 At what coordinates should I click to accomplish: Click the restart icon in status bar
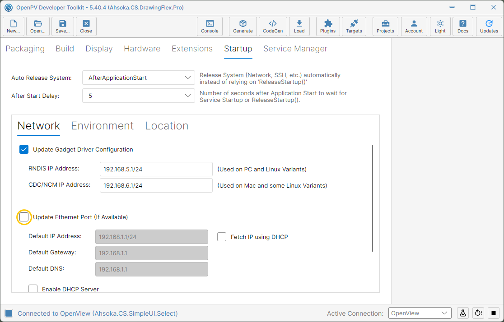(x=478, y=313)
